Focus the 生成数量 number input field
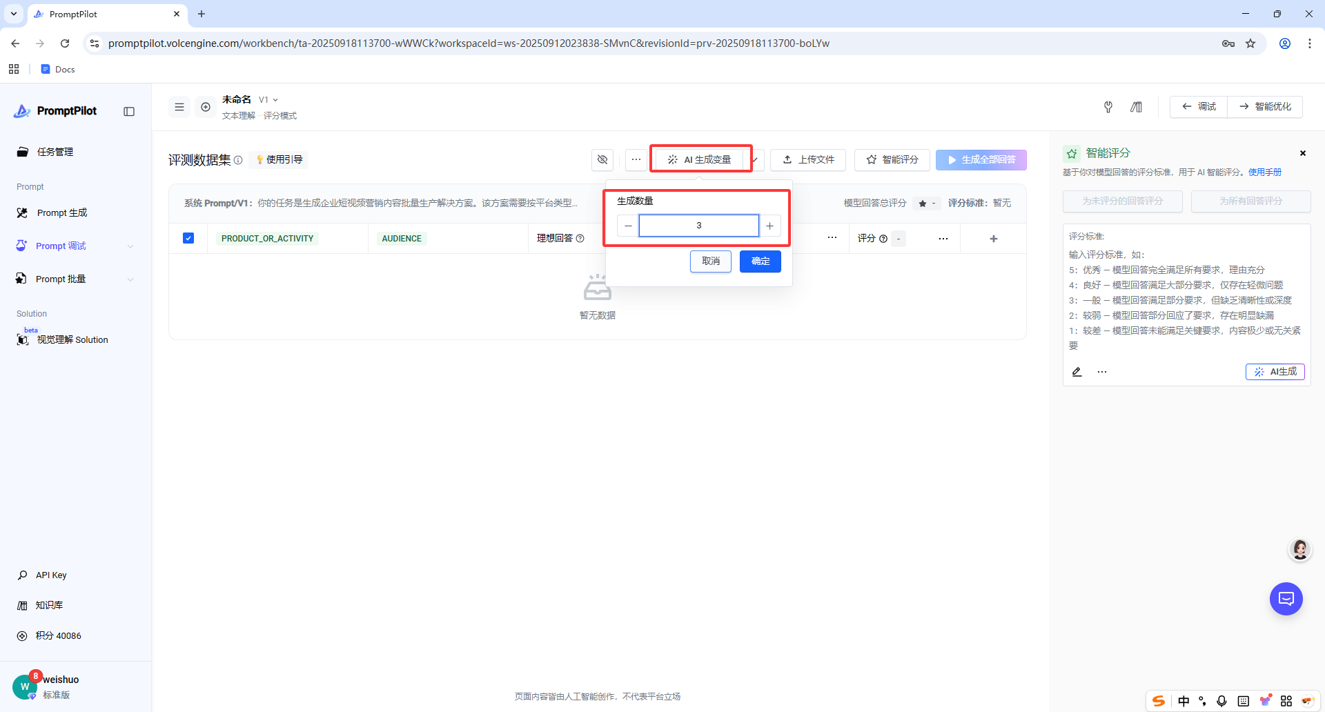This screenshot has width=1325, height=712. [699, 226]
